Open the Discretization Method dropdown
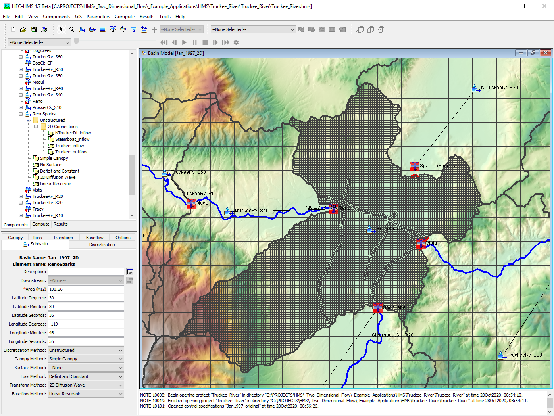 tap(86, 350)
